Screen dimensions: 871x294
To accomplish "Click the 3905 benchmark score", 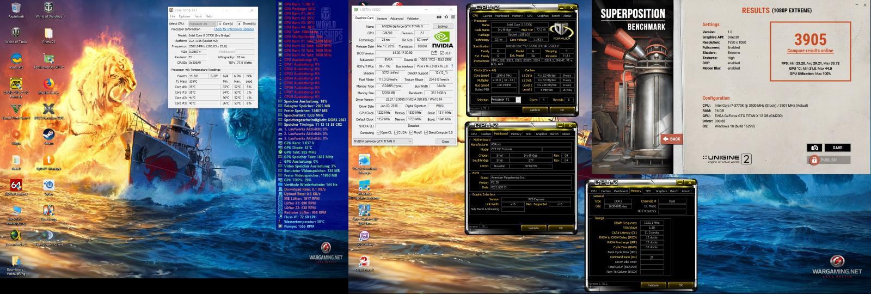I will (810, 39).
